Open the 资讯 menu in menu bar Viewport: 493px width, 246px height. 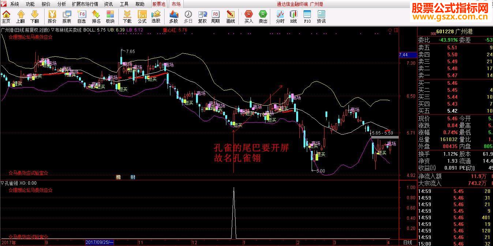click(x=109, y=4)
